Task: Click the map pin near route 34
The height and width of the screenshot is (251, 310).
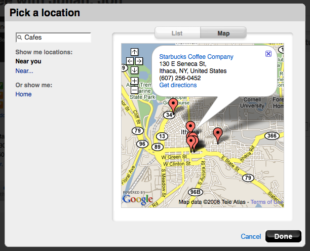Action: [173, 106]
